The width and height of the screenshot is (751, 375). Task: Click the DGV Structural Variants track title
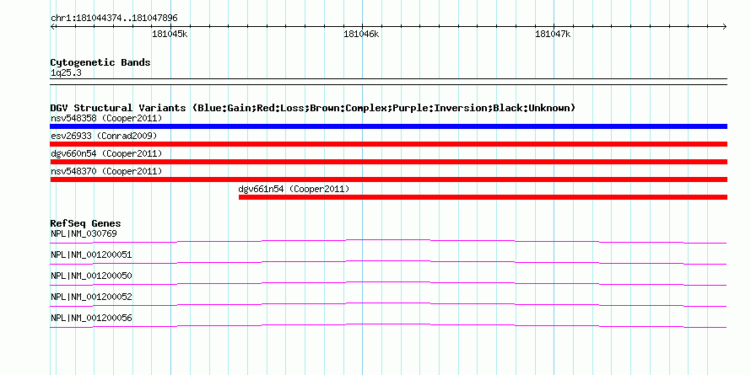(x=313, y=108)
